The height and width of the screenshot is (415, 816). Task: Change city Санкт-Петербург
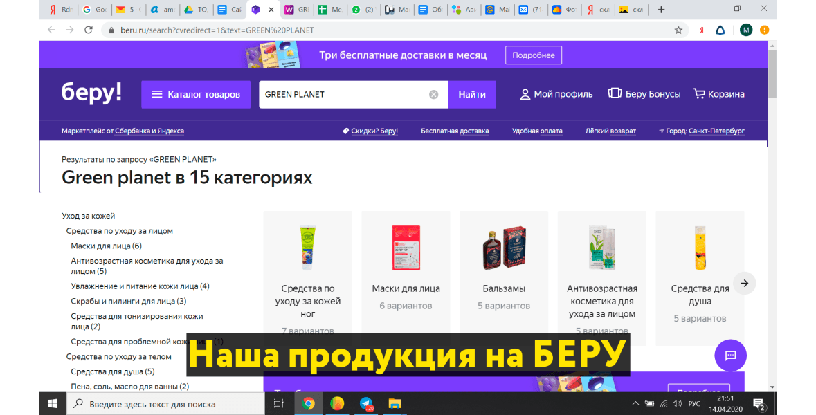[716, 131]
